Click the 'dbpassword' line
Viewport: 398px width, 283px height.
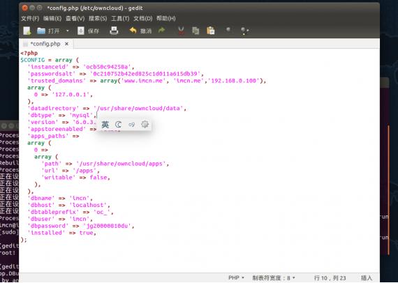81,226
